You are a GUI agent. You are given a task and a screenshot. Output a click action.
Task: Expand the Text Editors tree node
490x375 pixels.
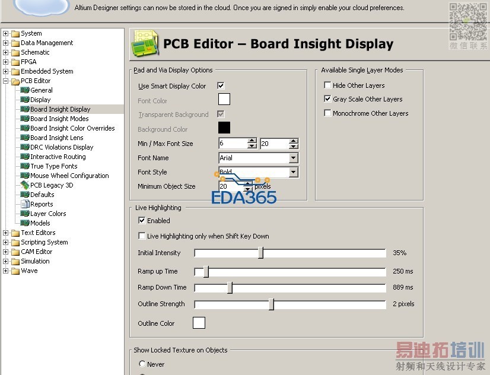point(5,233)
